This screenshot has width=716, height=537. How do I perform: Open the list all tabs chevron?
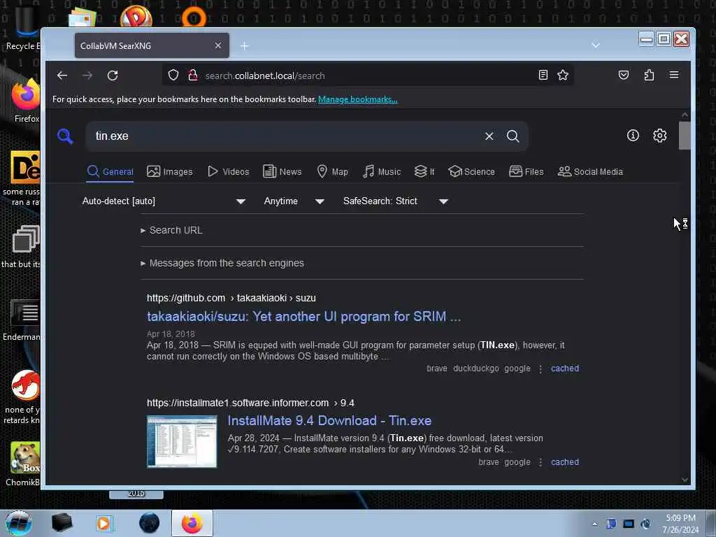595,45
